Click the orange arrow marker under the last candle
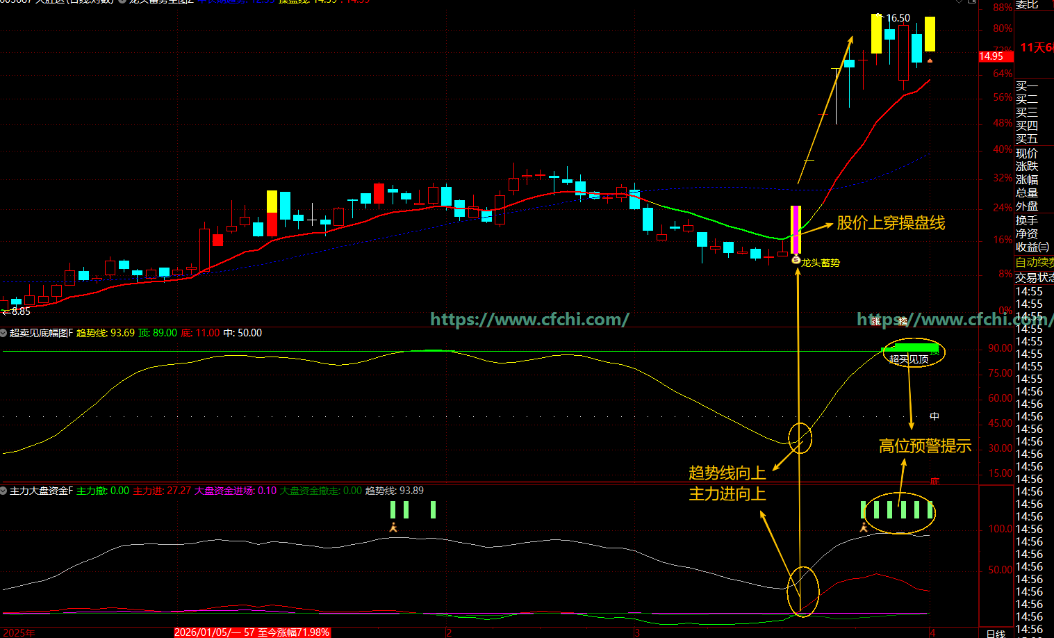1054x638 pixels. click(930, 60)
